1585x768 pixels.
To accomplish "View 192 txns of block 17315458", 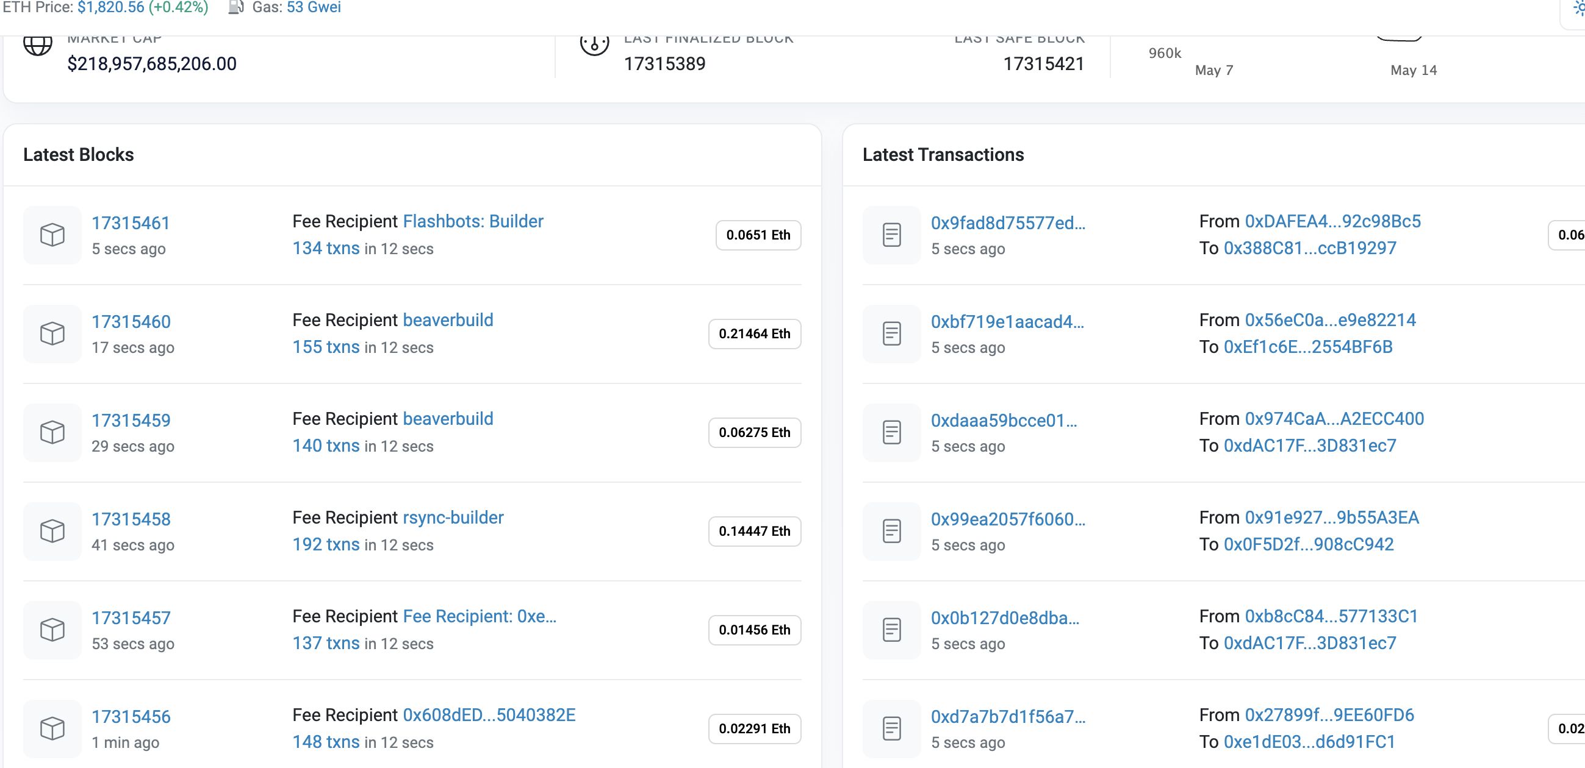I will point(326,544).
